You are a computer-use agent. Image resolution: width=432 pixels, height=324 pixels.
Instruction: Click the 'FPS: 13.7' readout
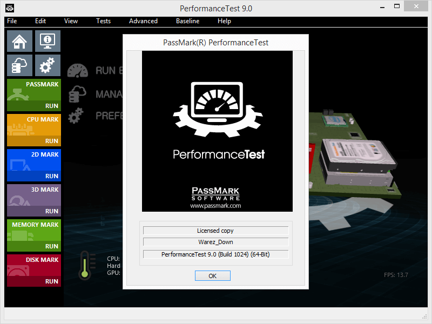click(396, 275)
